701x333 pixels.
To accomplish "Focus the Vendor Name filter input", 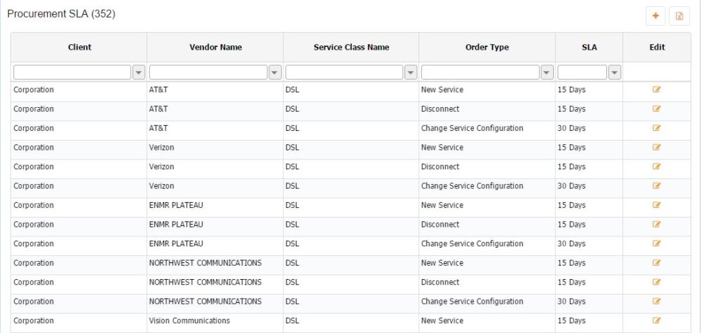I will point(208,72).
